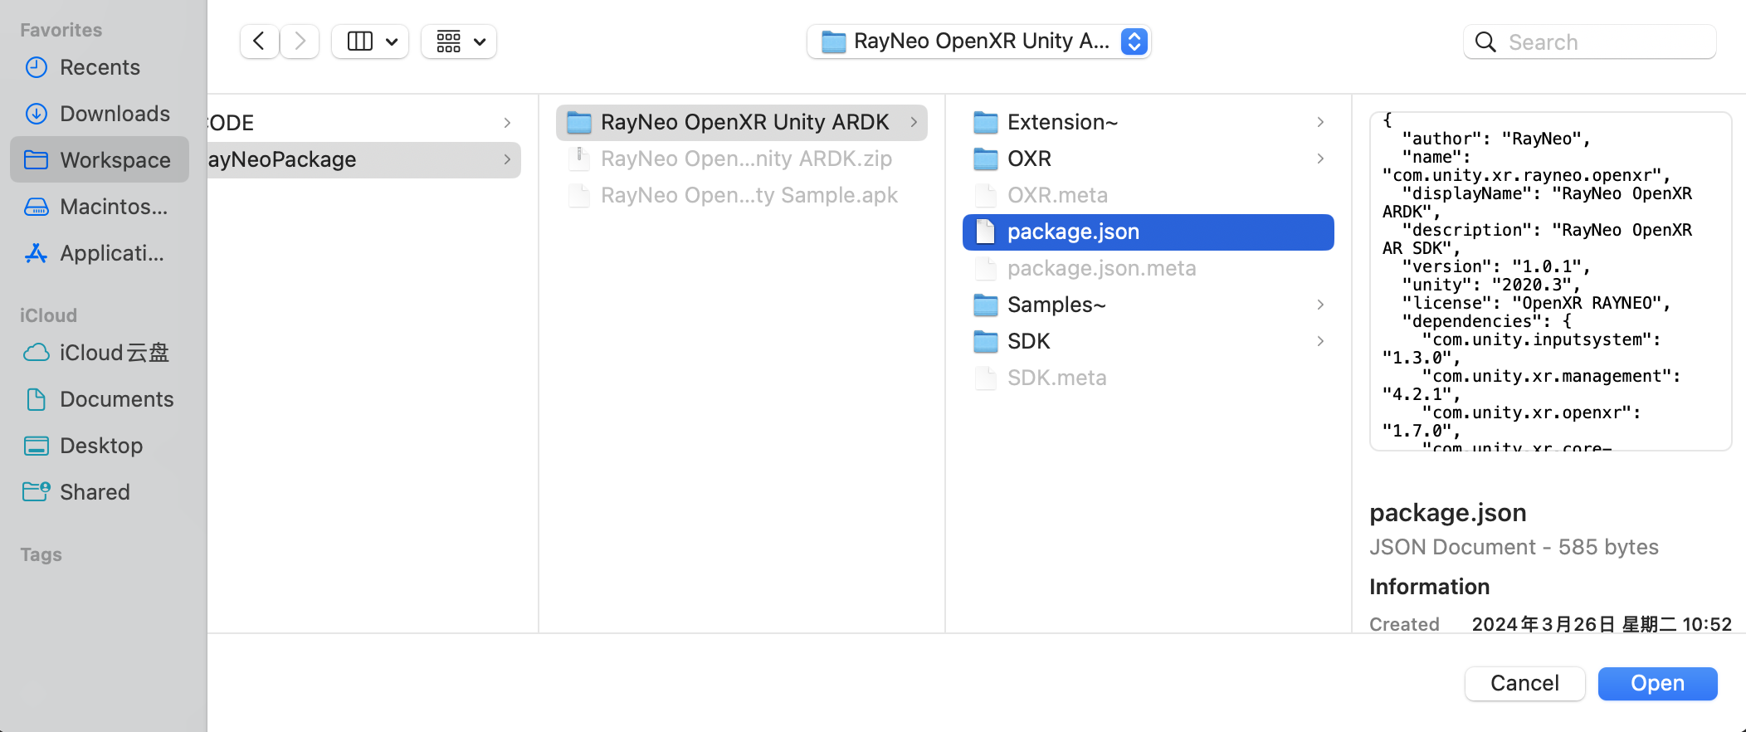Open the column view options dropdown arrow

tap(392, 41)
